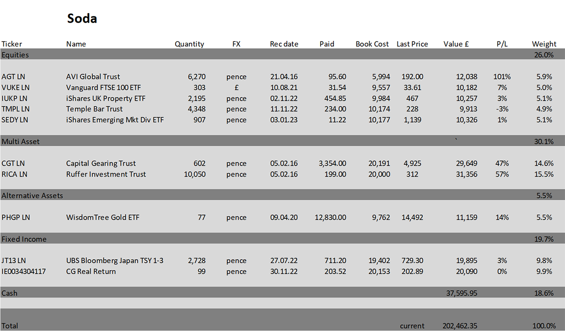
Task: Click the Fixed Income section label
Action: pyautogui.click(x=24, y=239)
